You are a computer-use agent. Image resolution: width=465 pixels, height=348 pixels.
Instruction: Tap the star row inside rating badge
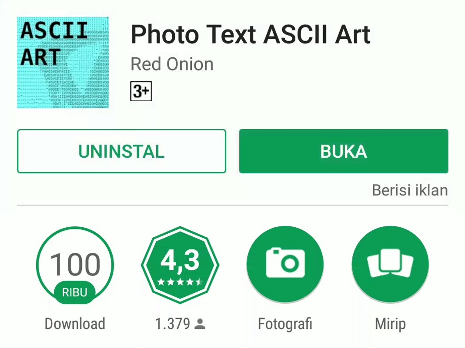click(180, 282)
